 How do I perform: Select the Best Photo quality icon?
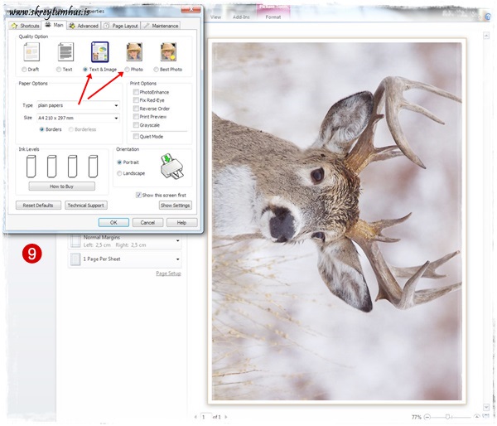[x=168, y=52]
